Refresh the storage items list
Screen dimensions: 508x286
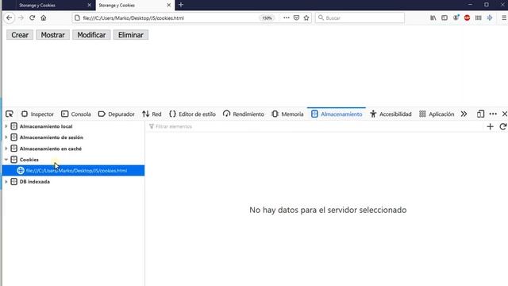502,126
